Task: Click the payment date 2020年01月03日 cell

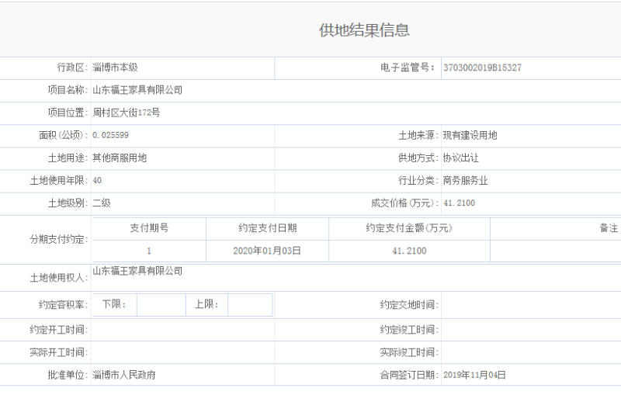Action: 267,251
